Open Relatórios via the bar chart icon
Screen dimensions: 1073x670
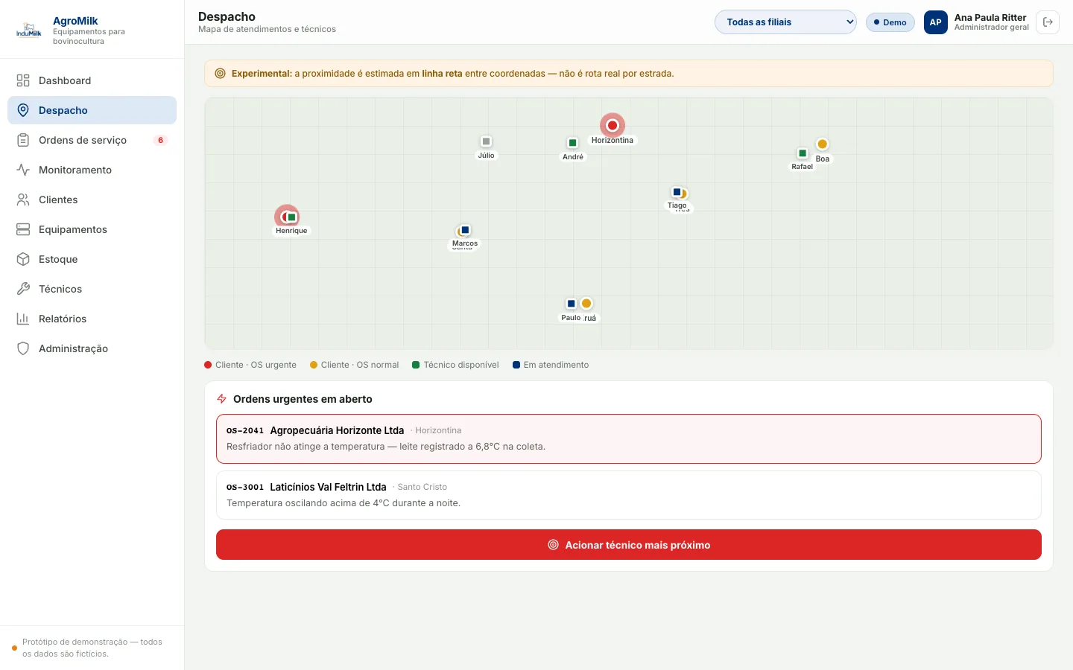coord(23,319)
